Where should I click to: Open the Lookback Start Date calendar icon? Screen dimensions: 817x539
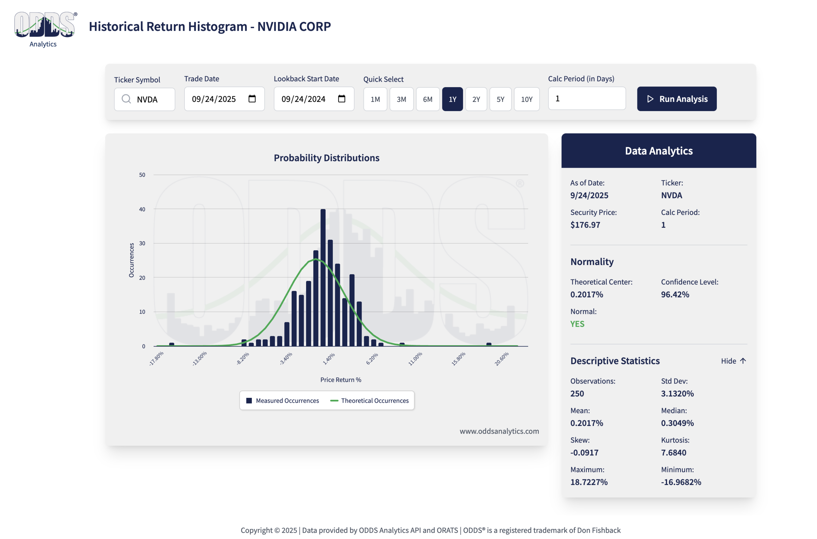click(341, 99)
